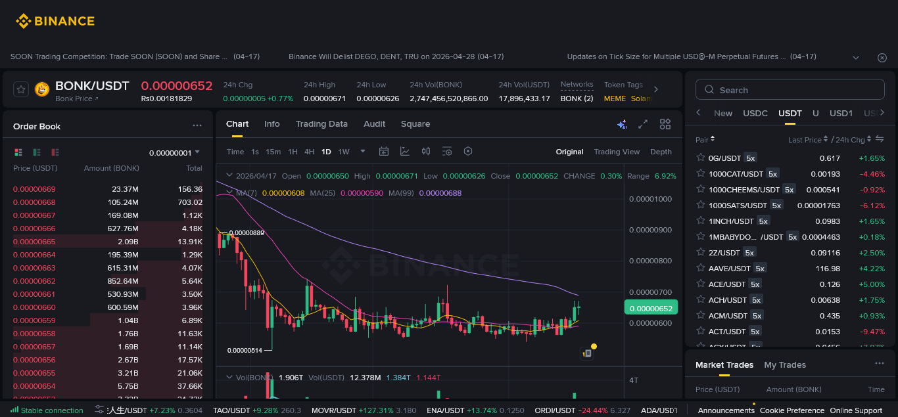Open the AI chart assistant sparkle icon
The image size is (898, 417).
622,124
